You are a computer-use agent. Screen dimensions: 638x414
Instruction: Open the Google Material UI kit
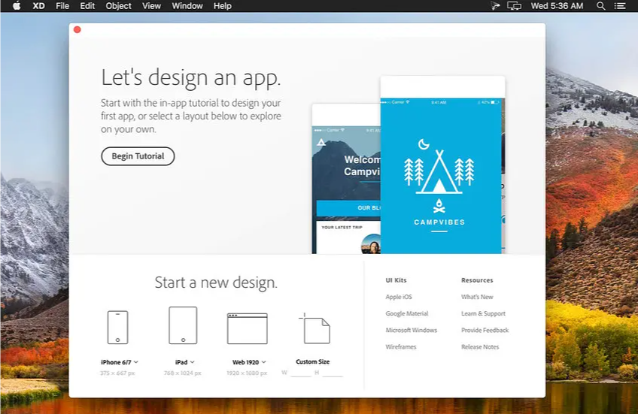point(407,313)
